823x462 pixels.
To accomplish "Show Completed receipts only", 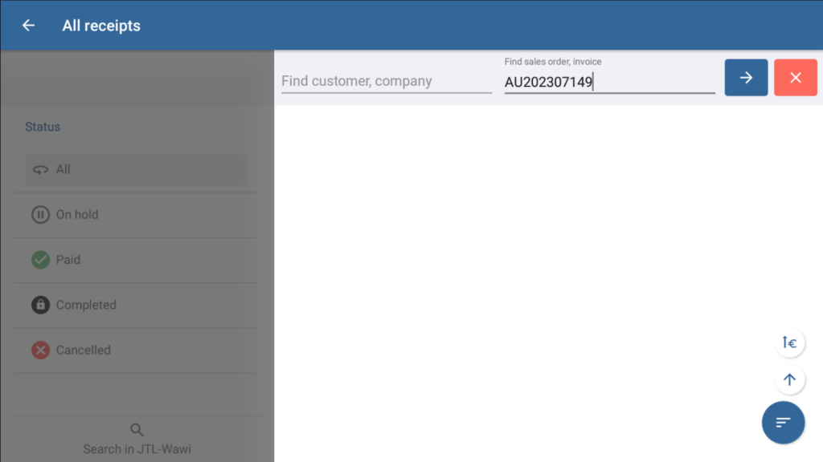I will pyautogui.click(x=86, y=305).
